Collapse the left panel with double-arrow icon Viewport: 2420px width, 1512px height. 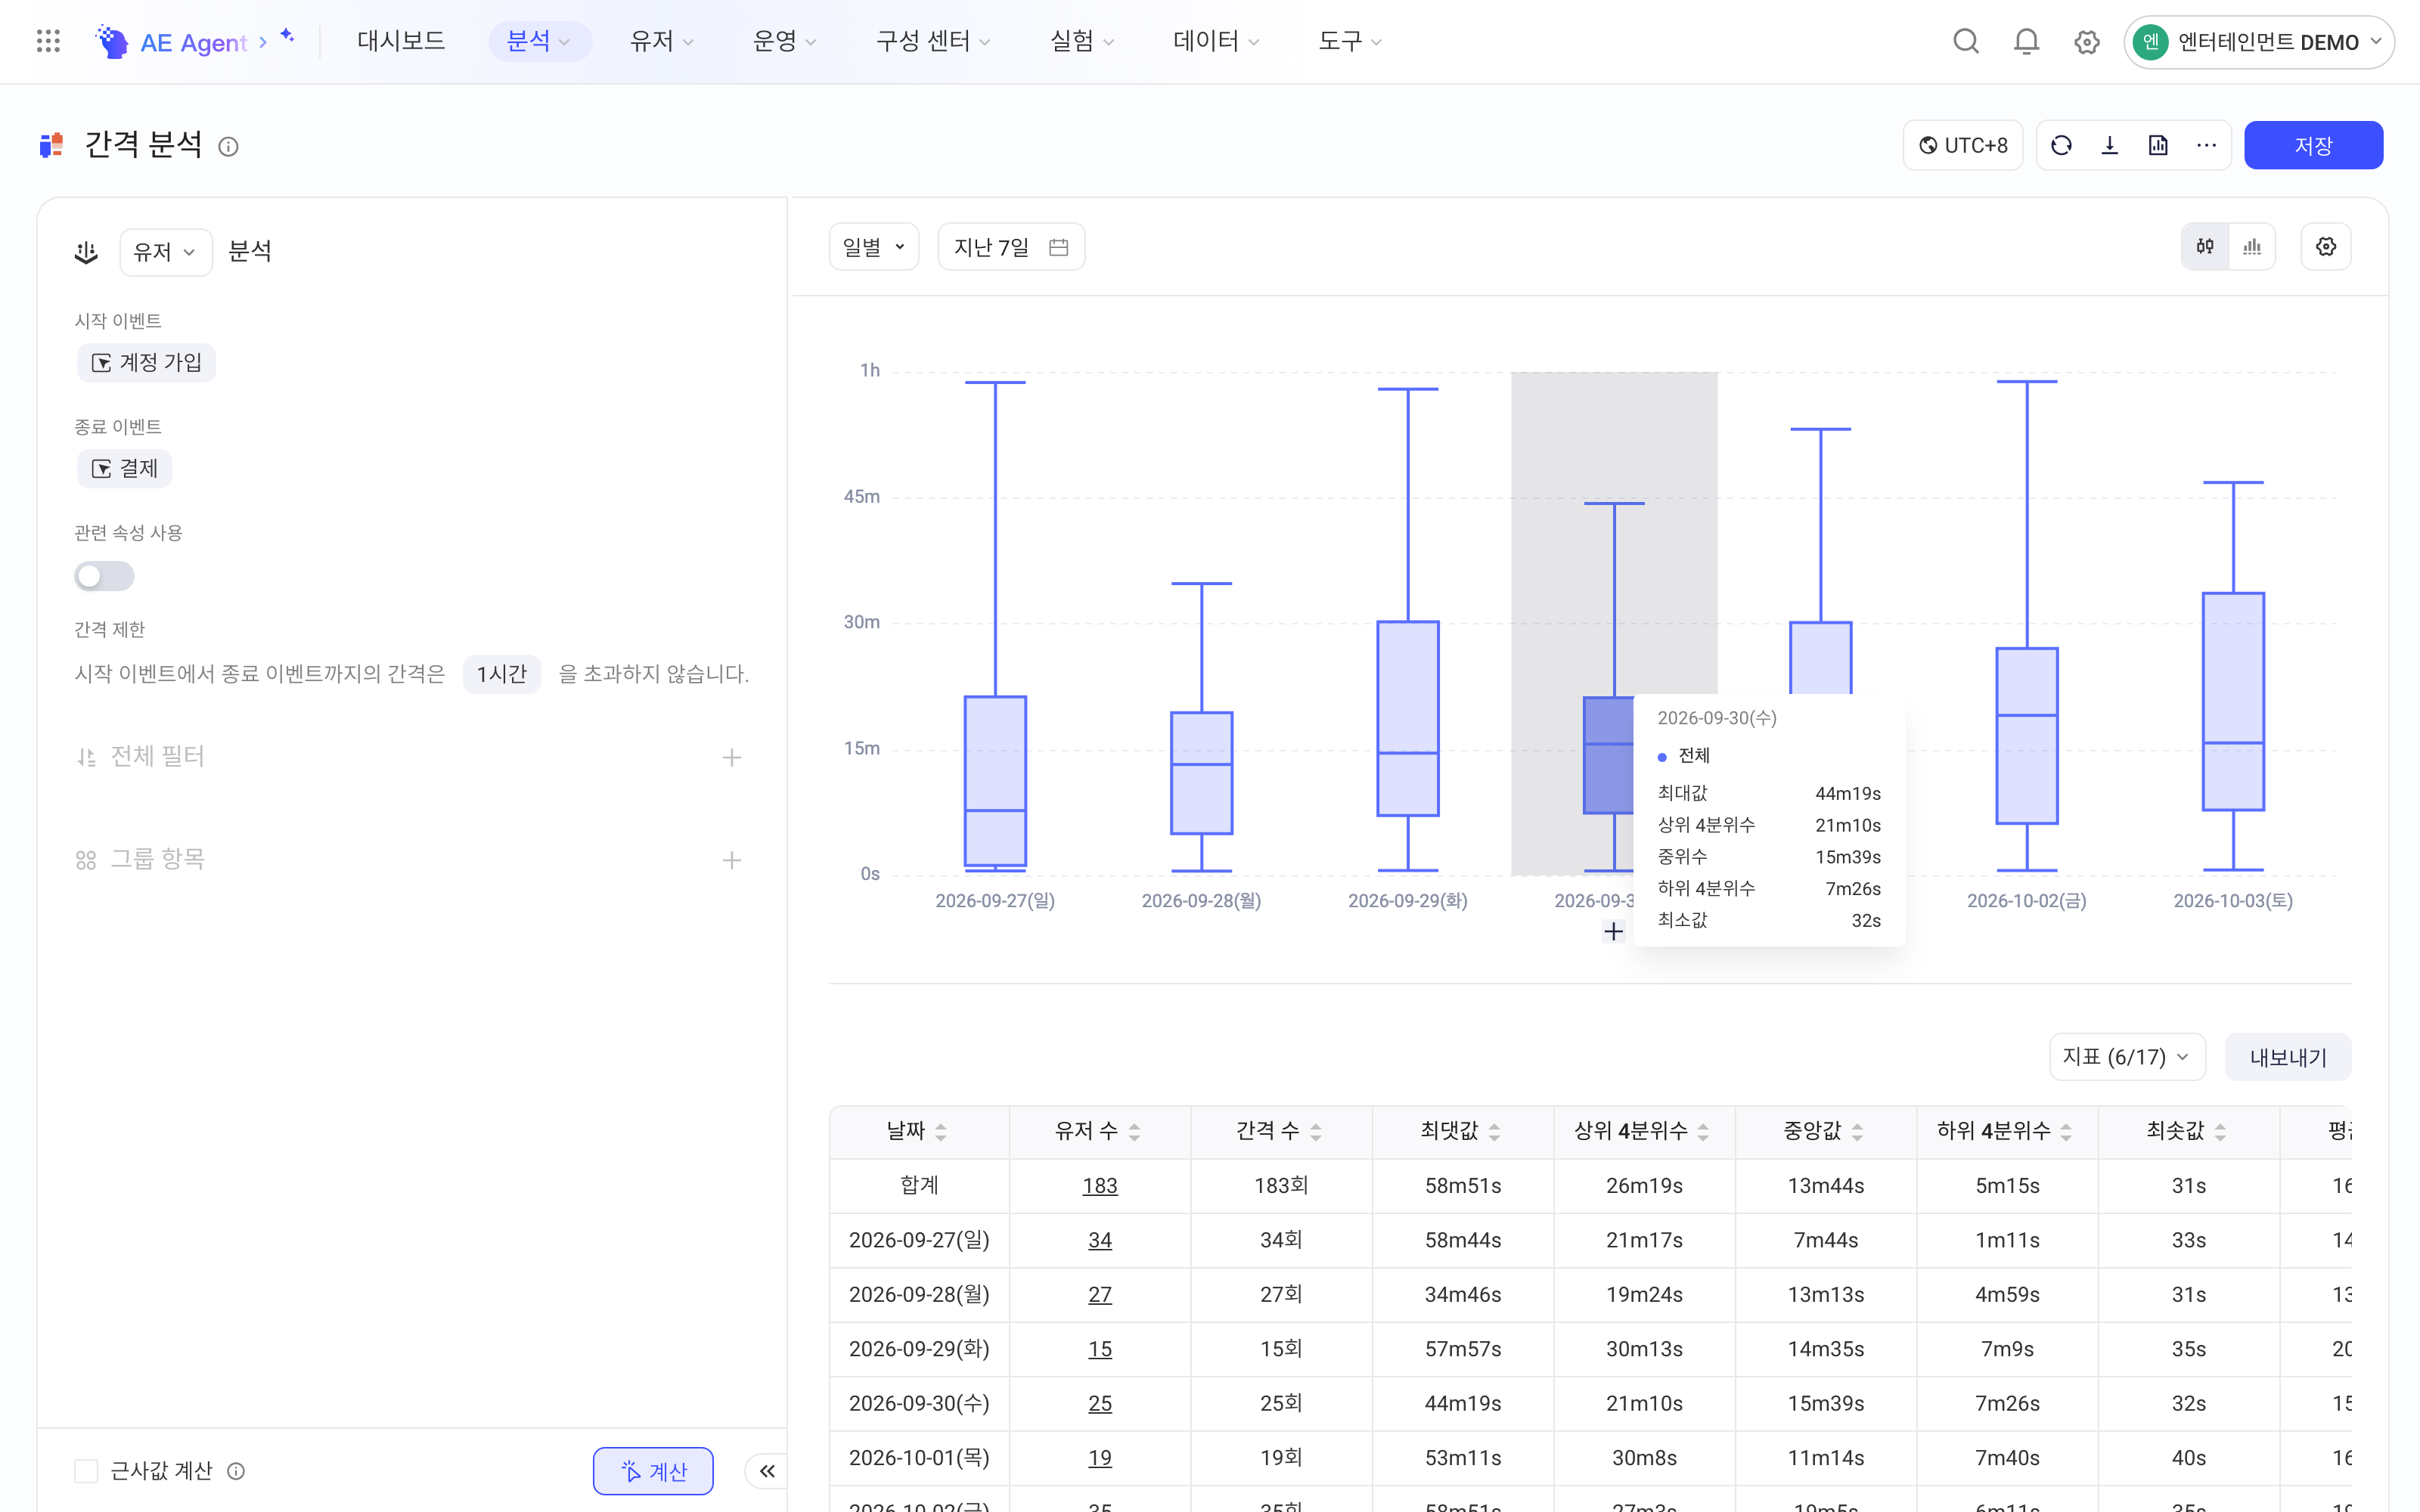[x=767, y=1471]
